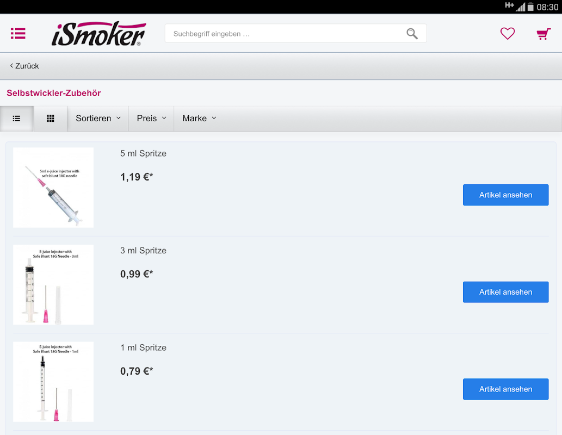Click the Selbstwickler-Zubehör category heading
Image resolution: width=562 pixels, height=435 pixels.
click(54, 93)
